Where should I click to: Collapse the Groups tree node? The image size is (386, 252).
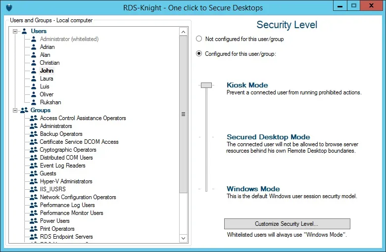tap(15, 110)
